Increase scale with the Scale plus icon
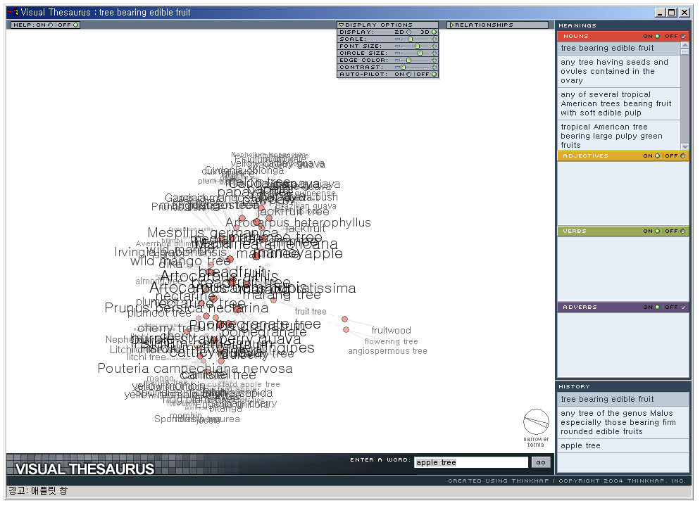Viewport: 700px width, 508px height. (434, 39)
